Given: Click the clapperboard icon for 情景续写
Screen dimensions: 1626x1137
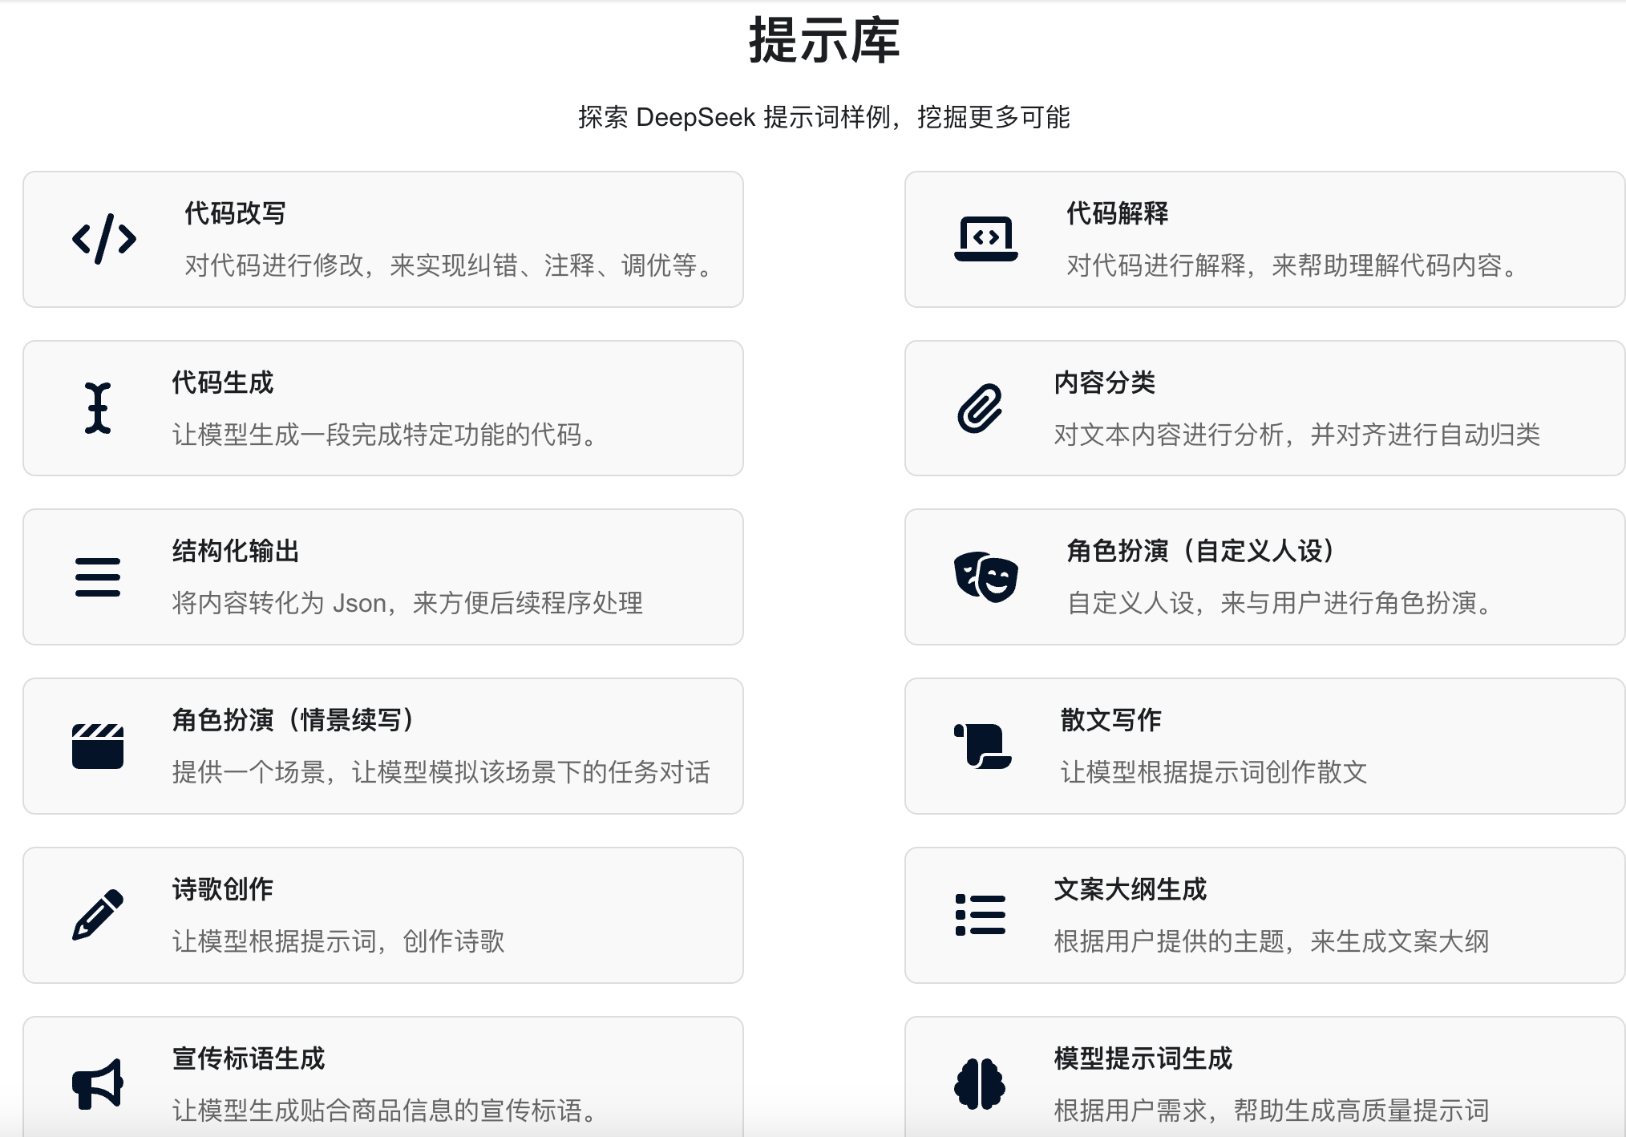Looking at the screenshot, I should (x=98, y=746).
